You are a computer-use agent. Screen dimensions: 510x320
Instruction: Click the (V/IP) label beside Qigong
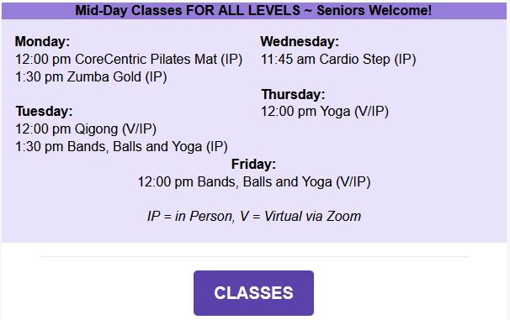click(x=139, y=129)
